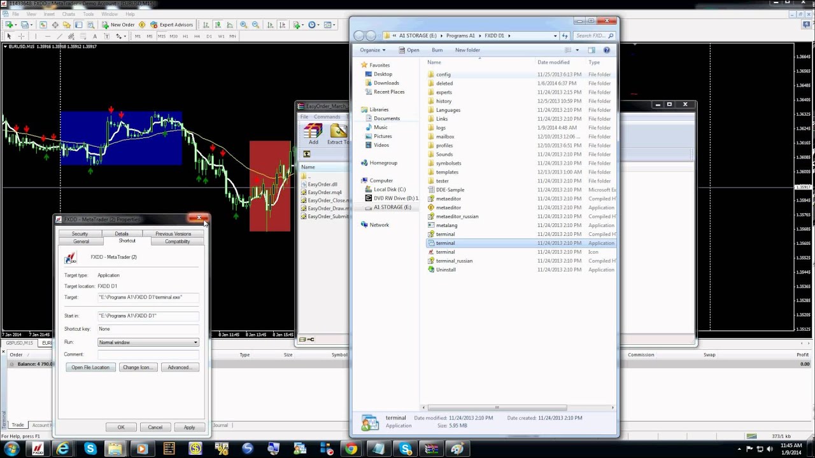Open the Tools menu in MetaTrader
The height and width of the screenshot is (458, 815).
[89, 14]
